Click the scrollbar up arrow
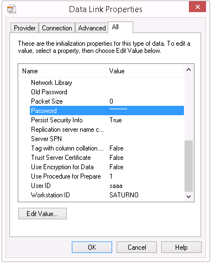The width and height of the screenshot is (211, 264). point(188,70)
